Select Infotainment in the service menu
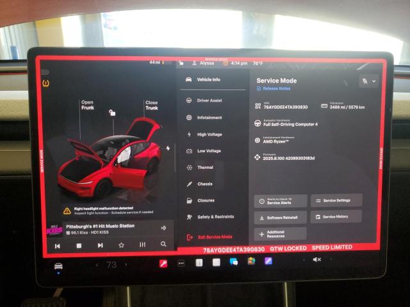Image resolution: width=410 pixels, height=307 pixels. coord(204,118)
